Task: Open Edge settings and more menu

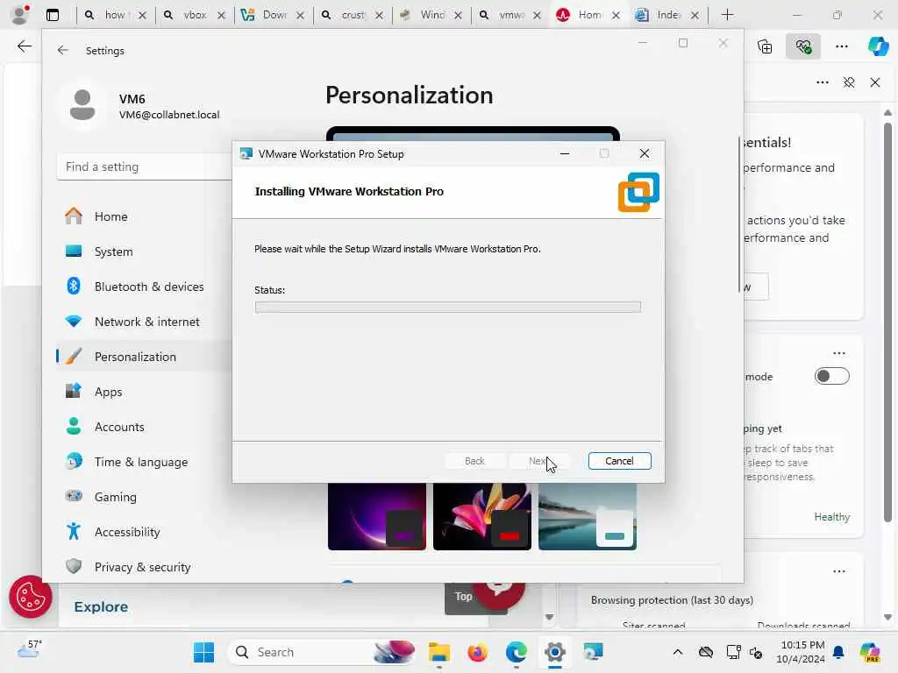Action: click(x=841, y=46)
